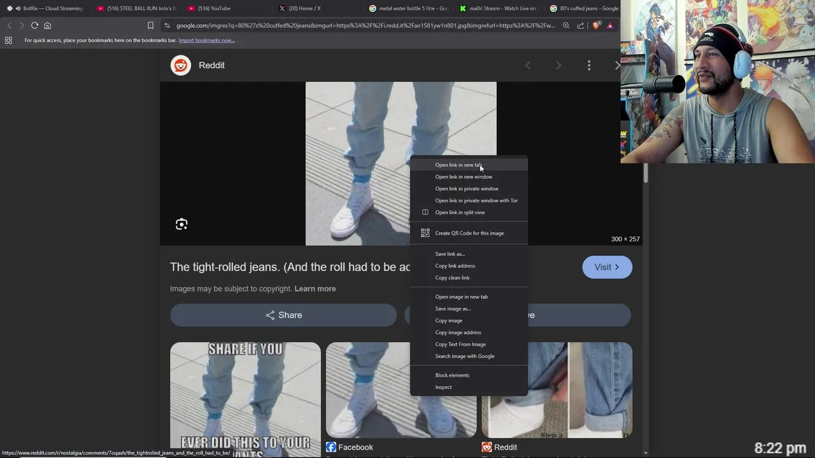Open the Learn more copyright link
Image resolution: width=815 pixels, height=458 pixels.
(x=315, y=289)
